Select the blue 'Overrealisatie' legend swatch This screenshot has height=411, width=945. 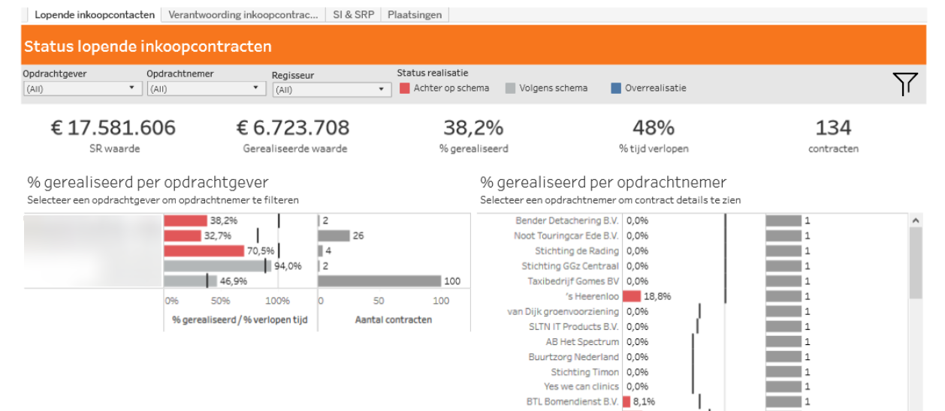pyautogui.click(x=616, y=88)
